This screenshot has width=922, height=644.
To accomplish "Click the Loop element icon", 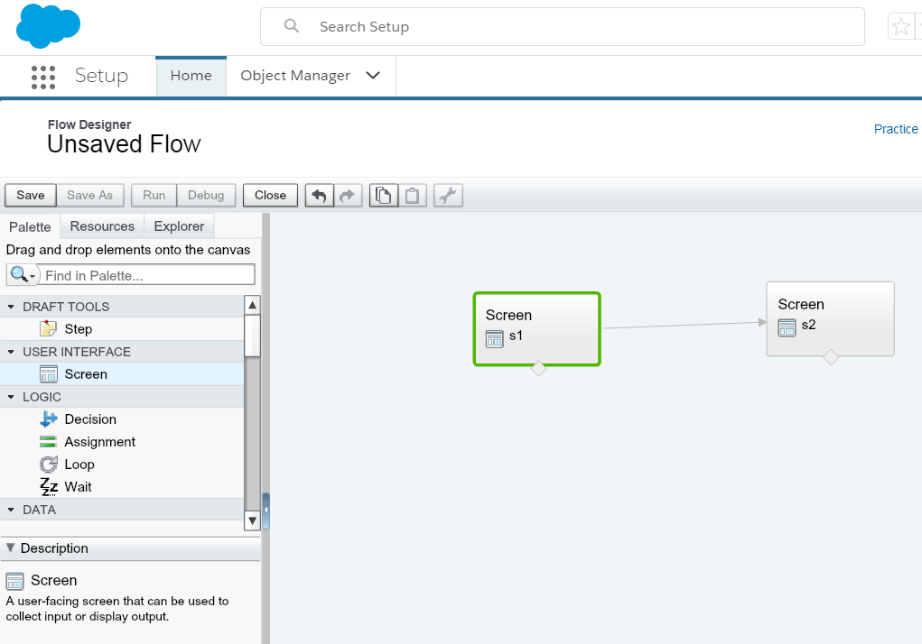I will [48, 465].
